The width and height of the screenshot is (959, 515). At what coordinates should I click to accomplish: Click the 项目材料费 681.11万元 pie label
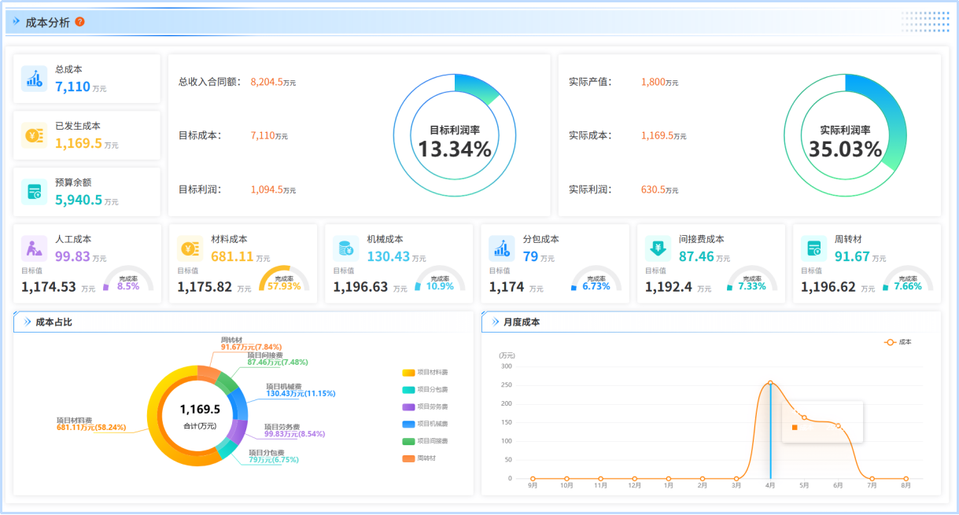[x=92, y=424]
